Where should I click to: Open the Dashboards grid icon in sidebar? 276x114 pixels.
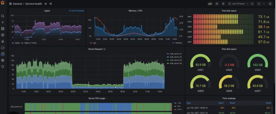pos(3,29)
